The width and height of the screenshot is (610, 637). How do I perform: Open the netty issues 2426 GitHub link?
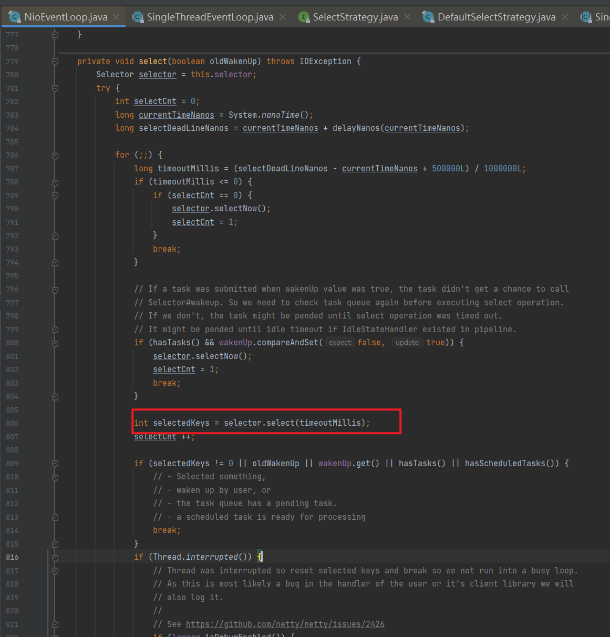[285, 624]
